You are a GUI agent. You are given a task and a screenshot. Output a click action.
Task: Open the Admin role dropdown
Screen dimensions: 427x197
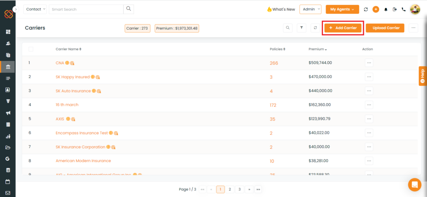click(310, 9)
